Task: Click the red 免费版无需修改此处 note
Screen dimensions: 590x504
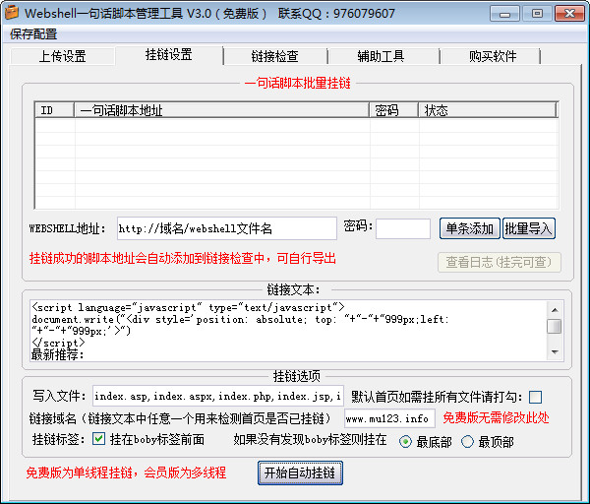Action: click(496, 417)
